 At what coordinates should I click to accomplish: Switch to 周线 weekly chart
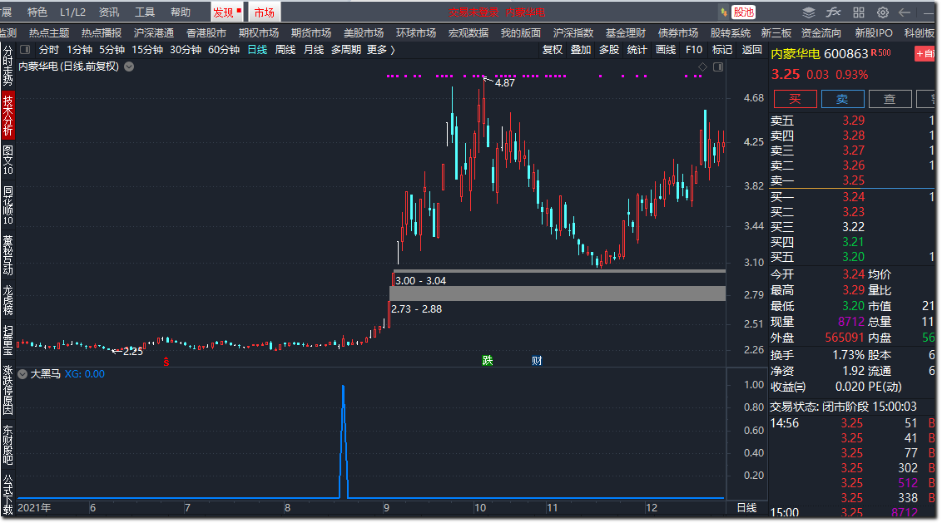tap(285, 50)
